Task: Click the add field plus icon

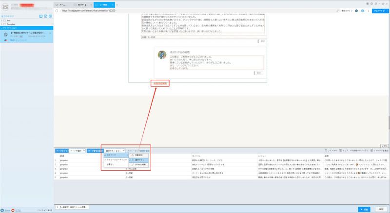Action: [371, 150]
